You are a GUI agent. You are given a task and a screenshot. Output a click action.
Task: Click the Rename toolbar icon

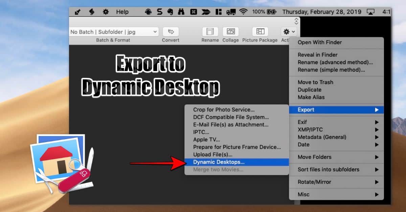[210, 32]
